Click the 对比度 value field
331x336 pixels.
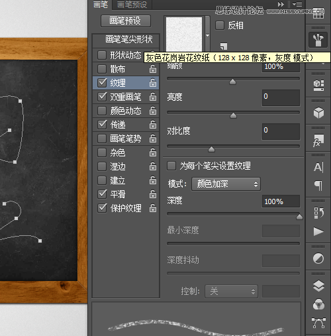[281, 132]
